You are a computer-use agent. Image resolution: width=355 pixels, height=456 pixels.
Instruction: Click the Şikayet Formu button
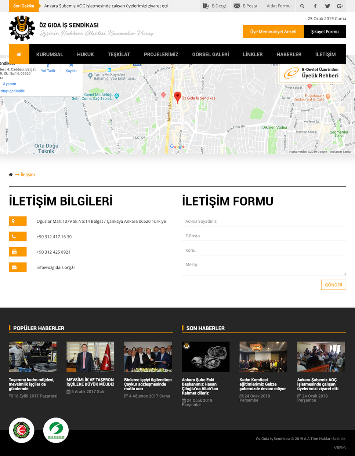325,32
